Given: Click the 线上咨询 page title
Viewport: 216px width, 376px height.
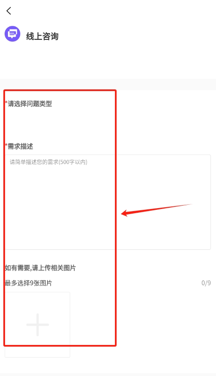Looking at the screenshot, I should pyautogui.click(x=42, y=37).
